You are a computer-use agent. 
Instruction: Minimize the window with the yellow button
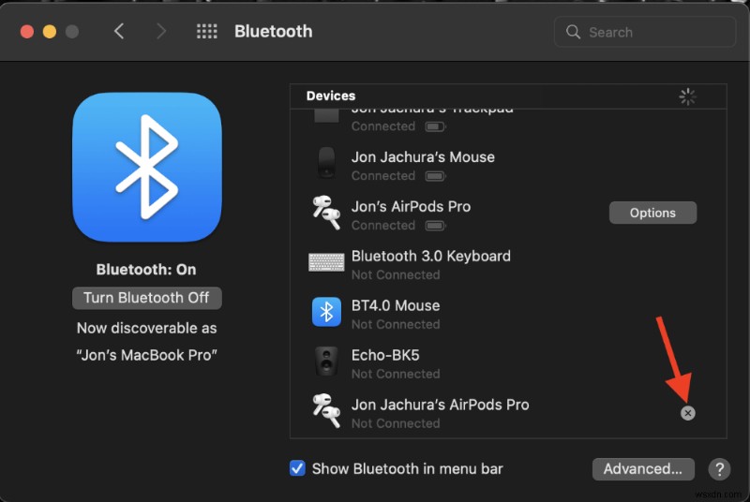(x=50, y=32)
